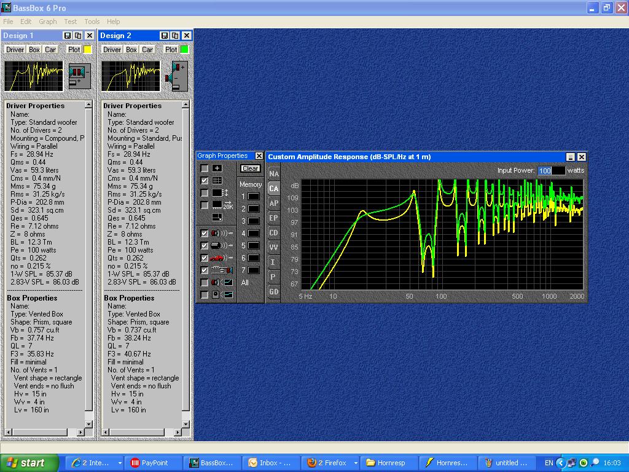Open the Graph menu
This screenshot has width=629, height=472.
click(48, 22)
